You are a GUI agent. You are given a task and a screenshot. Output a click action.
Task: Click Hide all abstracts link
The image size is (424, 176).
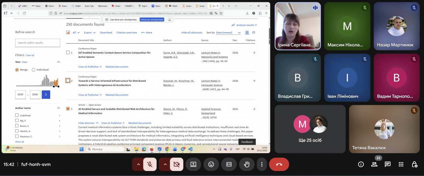[x=191, y=33]
